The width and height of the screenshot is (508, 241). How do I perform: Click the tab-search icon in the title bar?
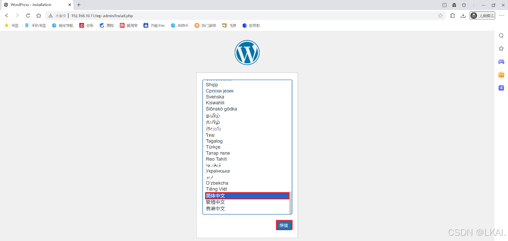(x=444, y=5)
